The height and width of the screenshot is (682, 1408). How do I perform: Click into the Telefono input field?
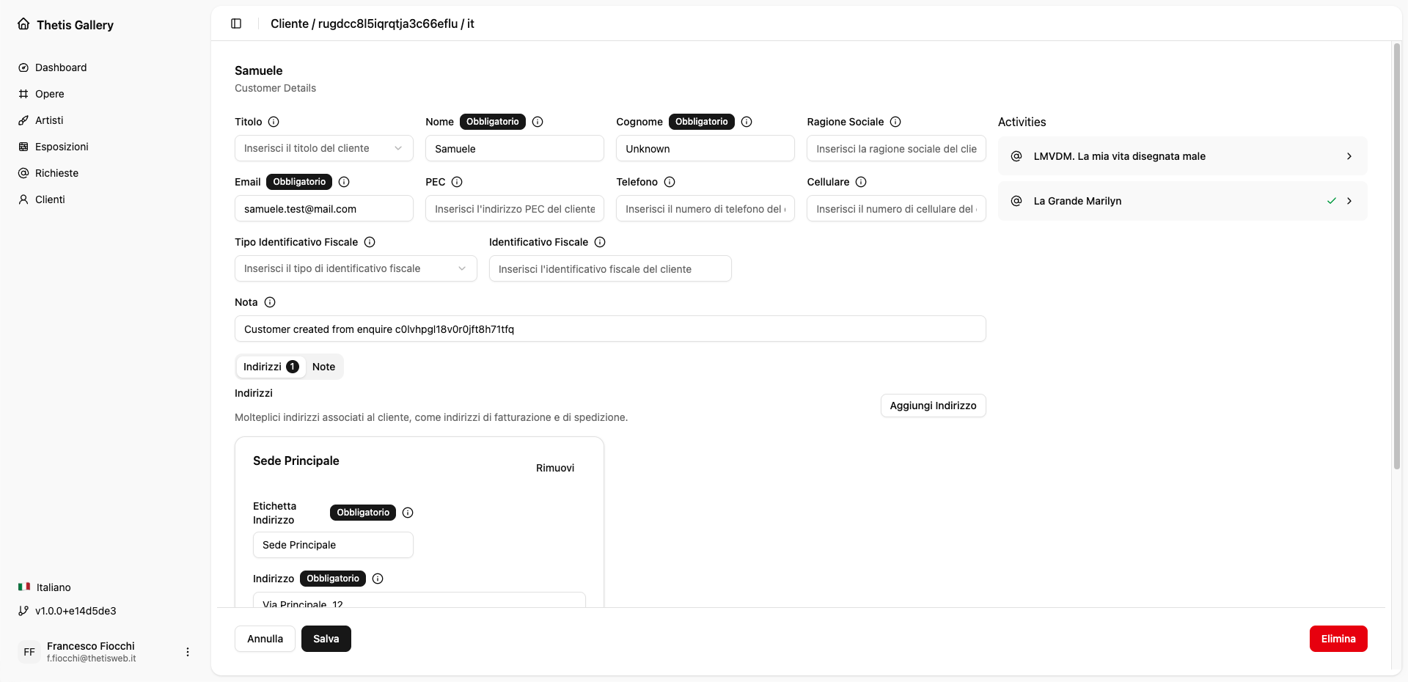(705, 209)
